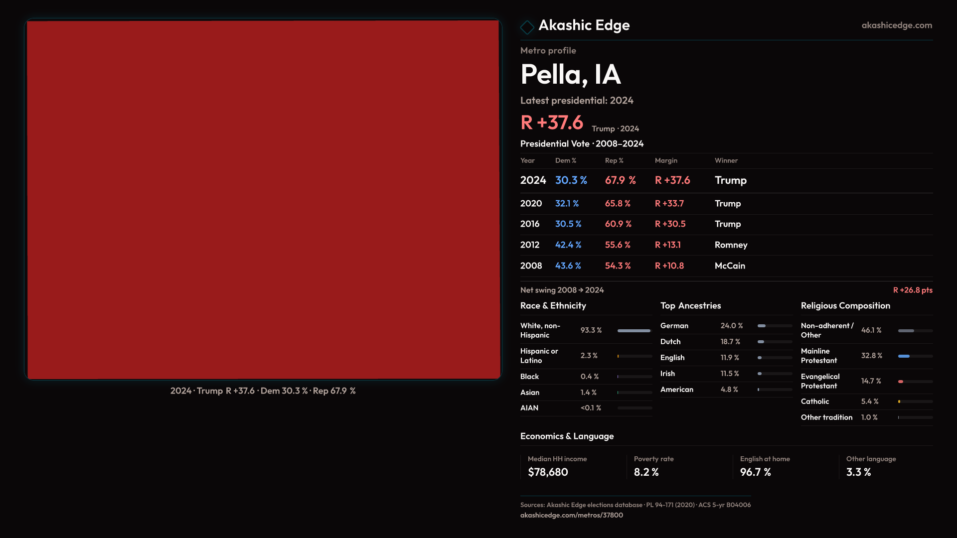Image resolution: width=957 pixels, height=538 pixels.
Task: Click the Evangelical Protestant red bar
Action: point(901,382)
